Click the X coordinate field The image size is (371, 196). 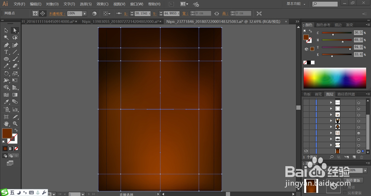pyautogui.click(x=143, y=13)
